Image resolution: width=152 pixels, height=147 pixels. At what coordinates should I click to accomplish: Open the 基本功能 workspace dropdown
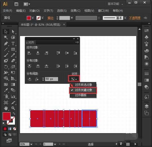(115, 4)
